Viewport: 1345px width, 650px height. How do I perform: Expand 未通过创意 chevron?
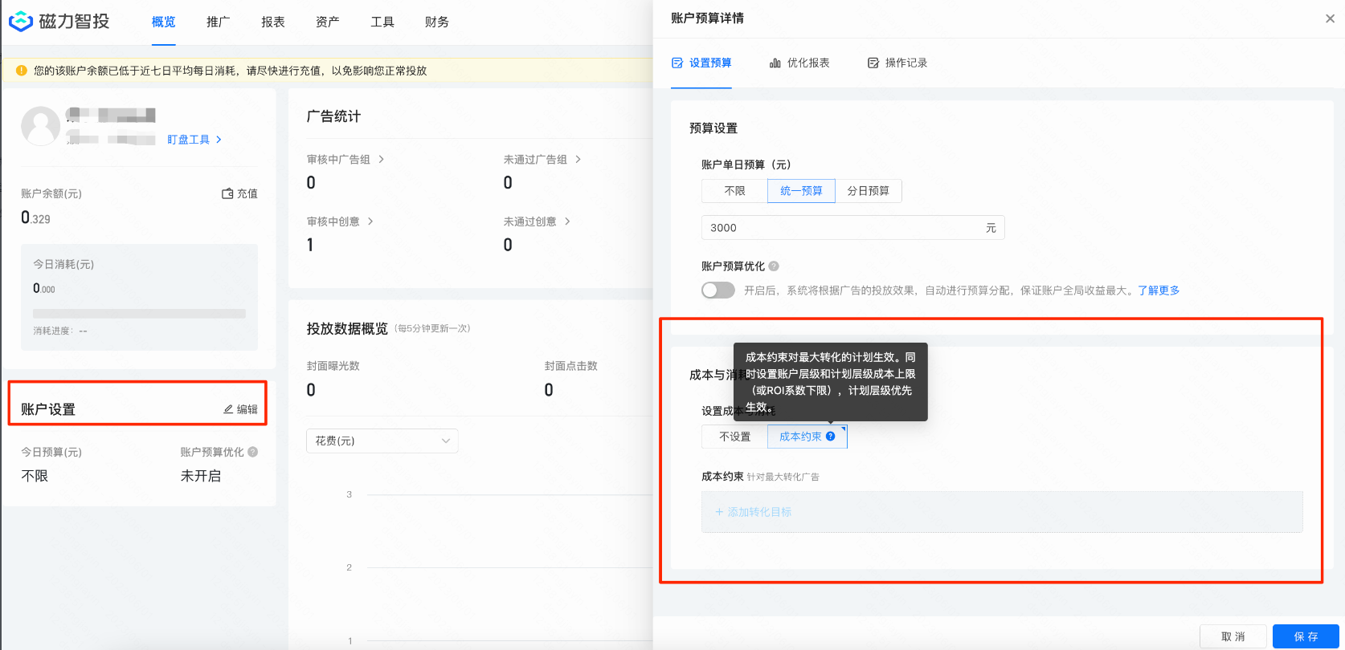click(567, 221)
